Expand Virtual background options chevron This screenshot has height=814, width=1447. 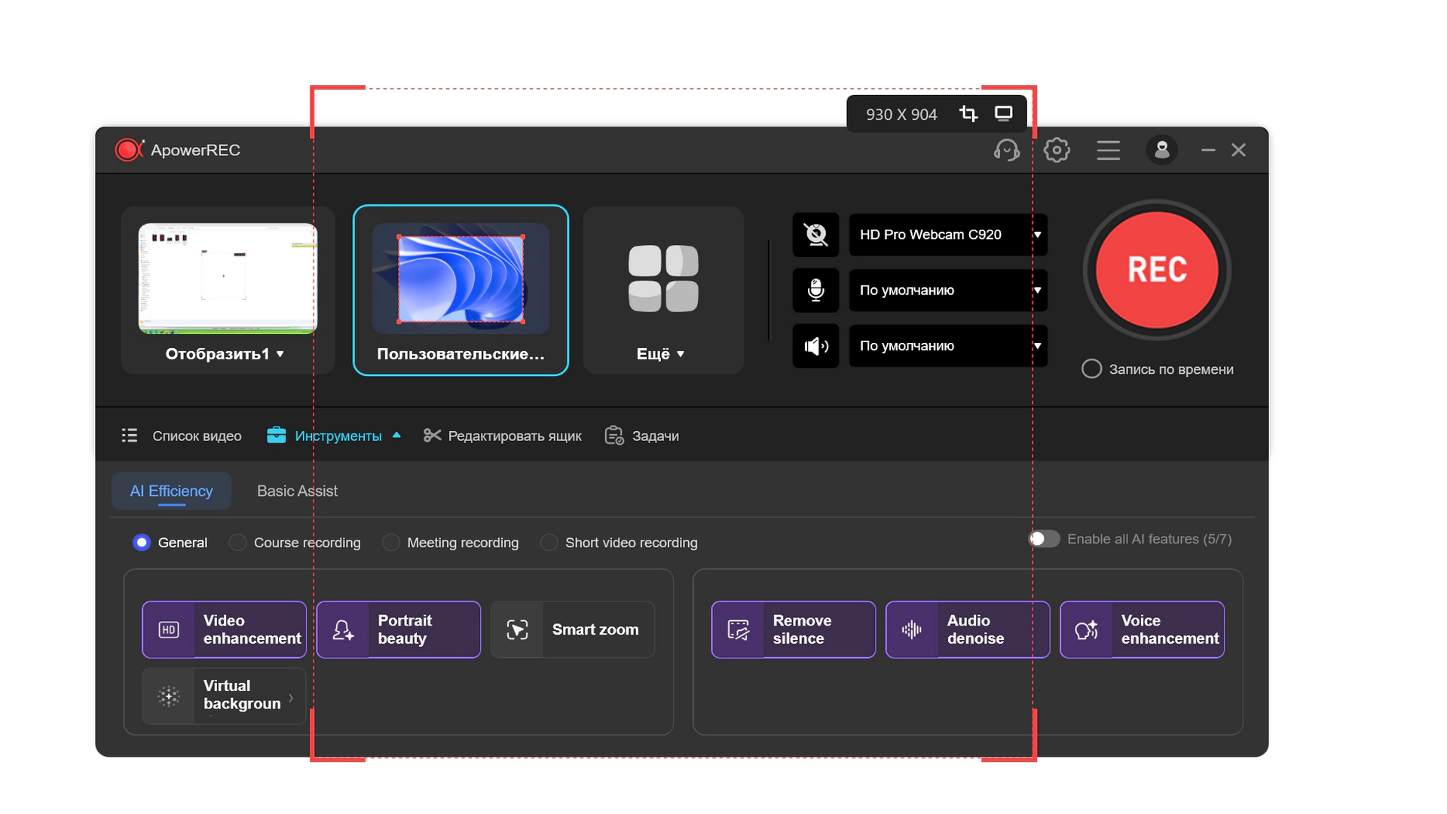point(291,698)
